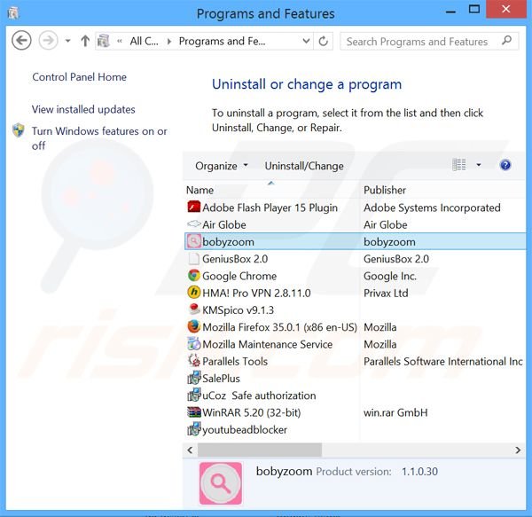This screenshot has height=517, width=532.
Task: Select 'GeniusBox 2.0' name entry
Action: click(235, 259)
